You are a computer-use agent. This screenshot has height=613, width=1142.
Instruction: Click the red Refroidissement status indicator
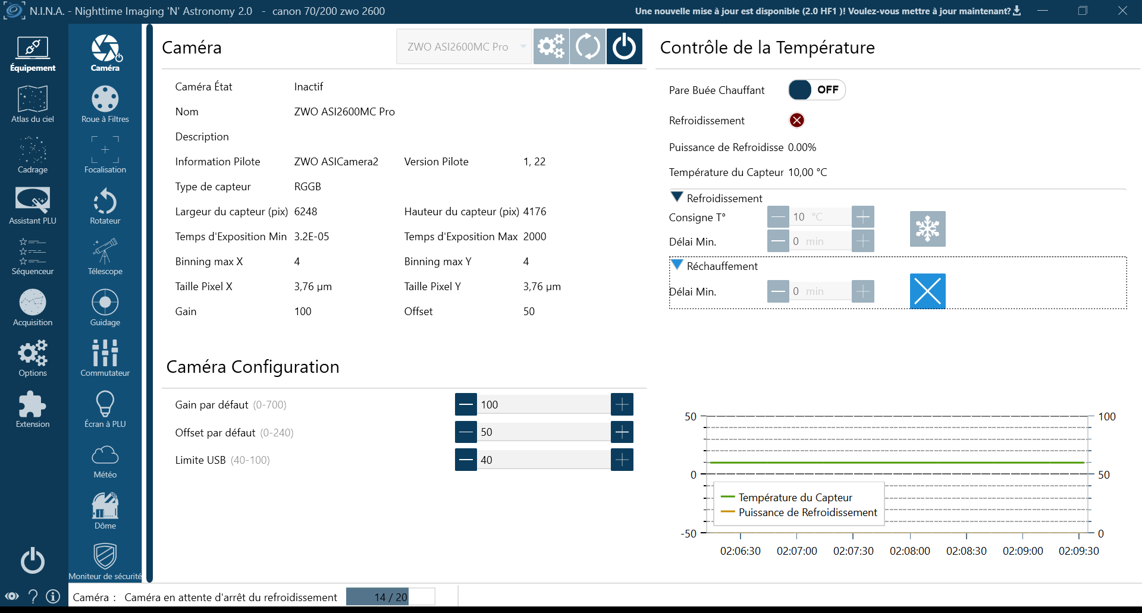[x=797, y=120]
